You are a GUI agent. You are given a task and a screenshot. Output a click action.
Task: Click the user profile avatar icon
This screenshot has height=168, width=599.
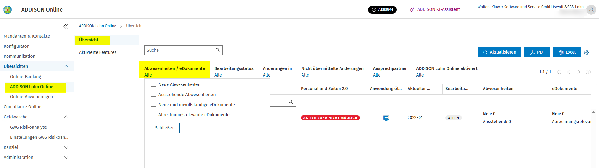[x=591, y=10]
